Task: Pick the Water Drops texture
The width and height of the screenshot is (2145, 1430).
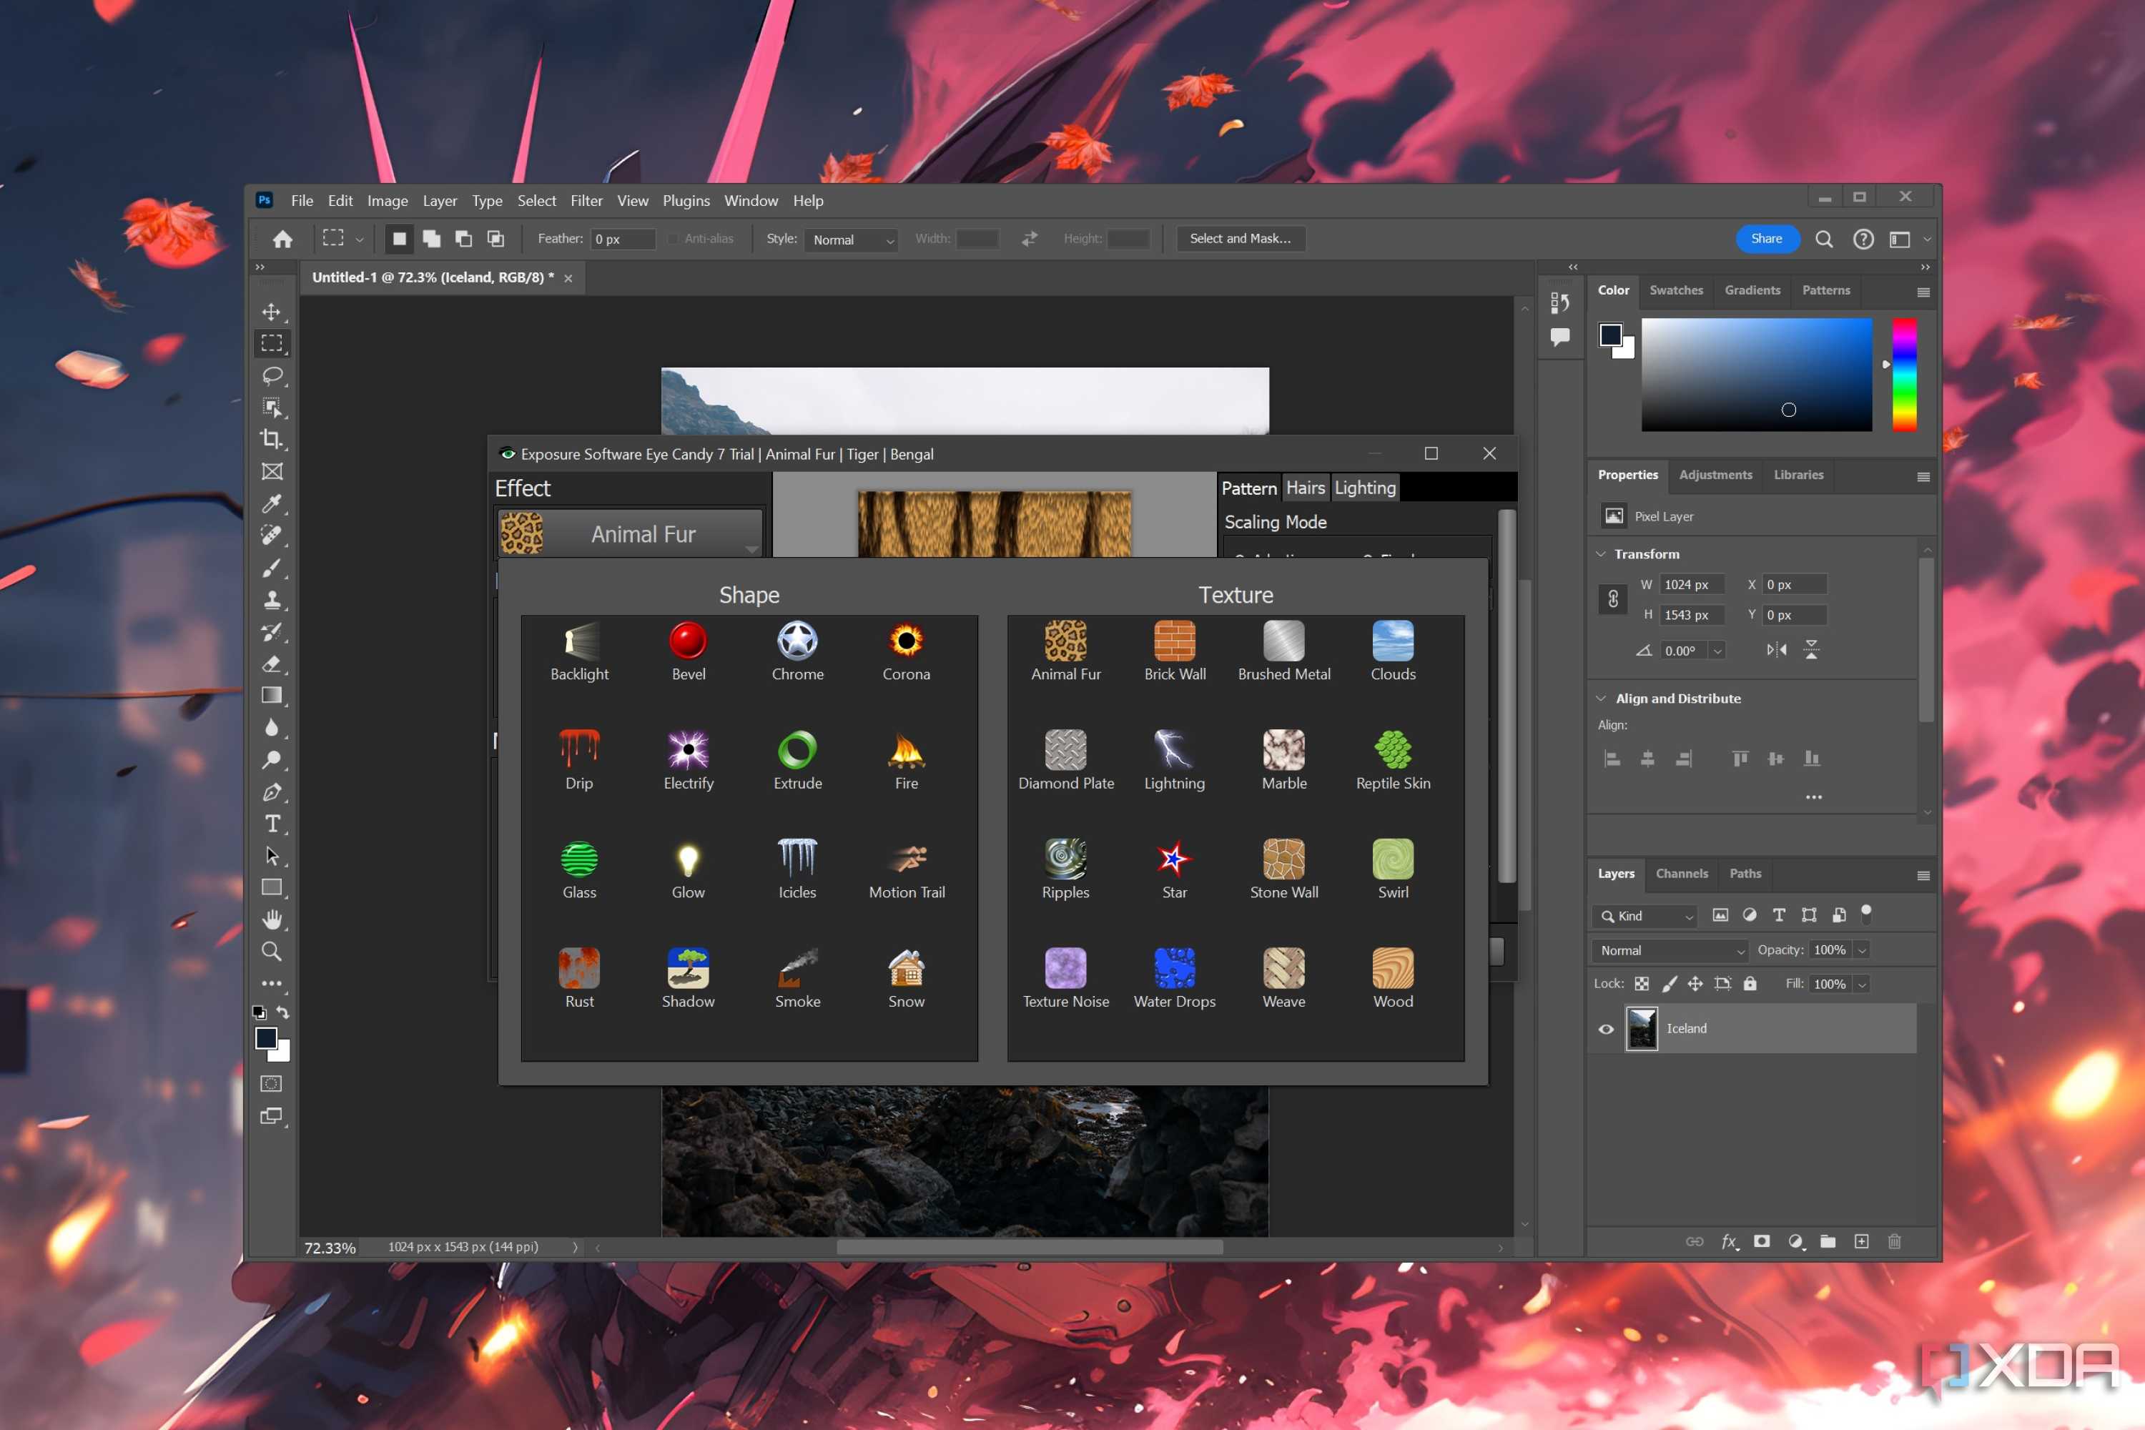Action: [1175, 969]
